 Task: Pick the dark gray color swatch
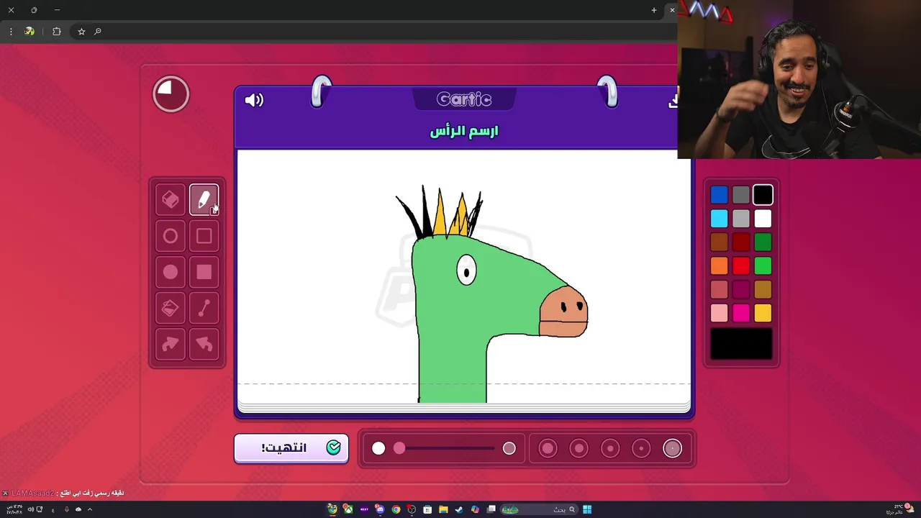[741, 195]
